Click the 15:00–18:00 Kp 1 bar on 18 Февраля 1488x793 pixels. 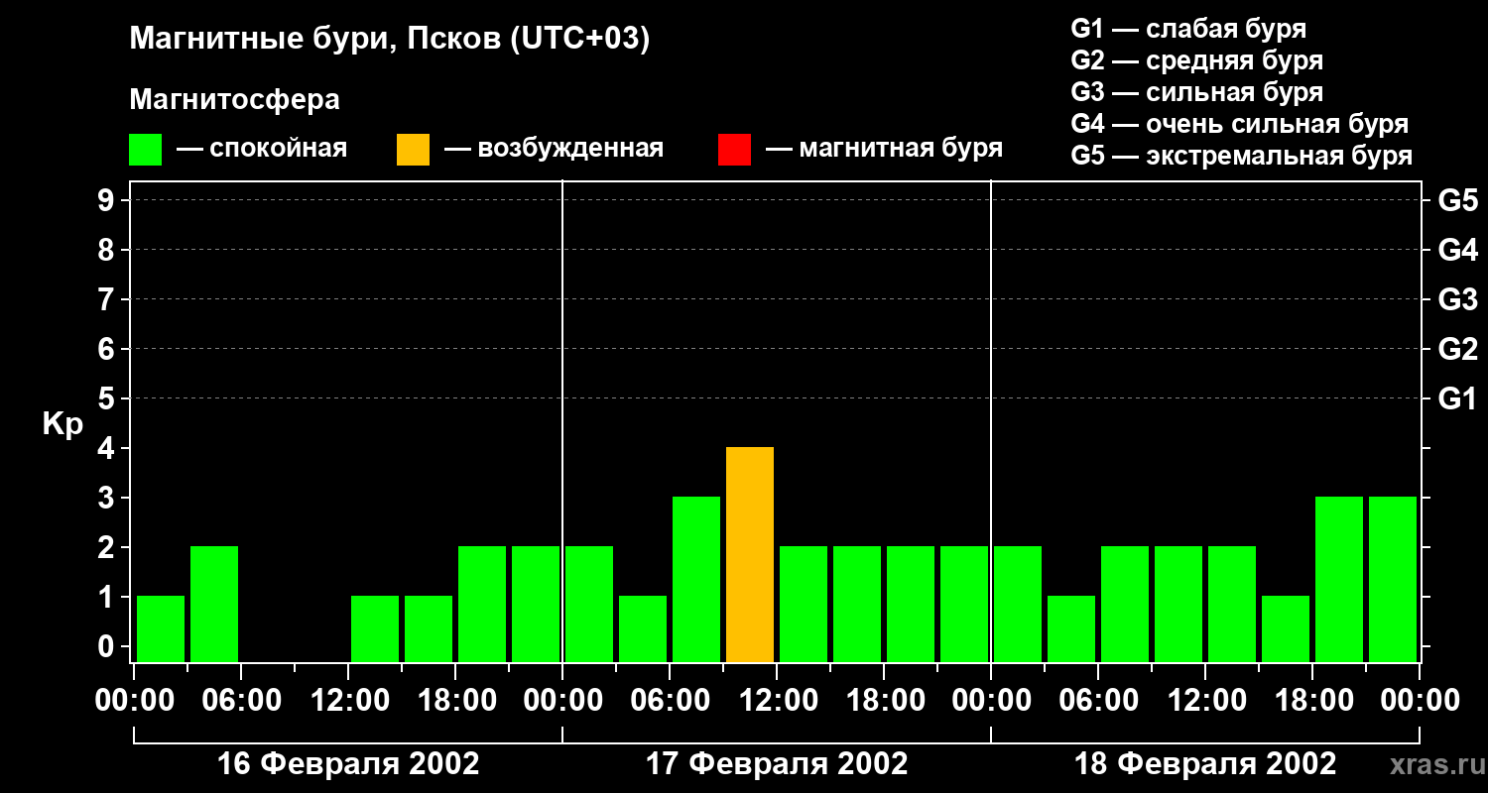coord(1286,628)
